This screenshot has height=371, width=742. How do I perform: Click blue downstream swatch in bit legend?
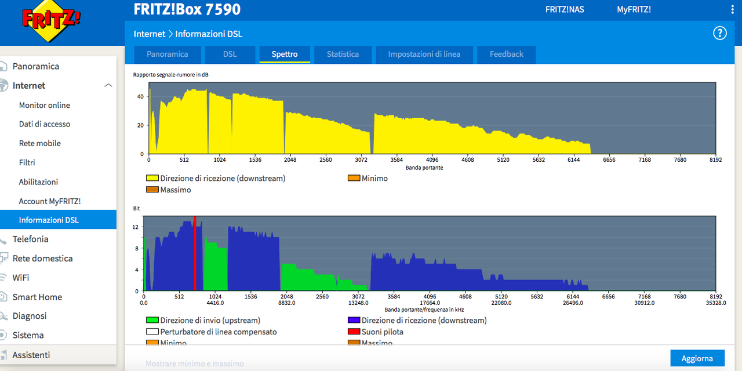pyautogui.click(x=354, y=320)
